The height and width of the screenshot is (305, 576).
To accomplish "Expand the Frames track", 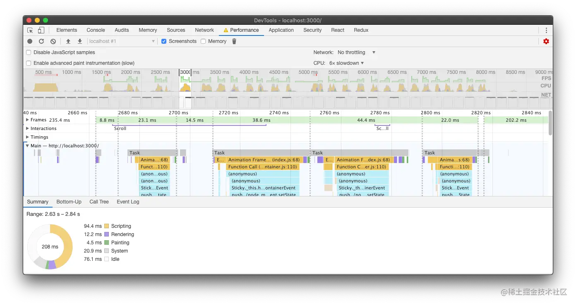I will pos(28,120).
